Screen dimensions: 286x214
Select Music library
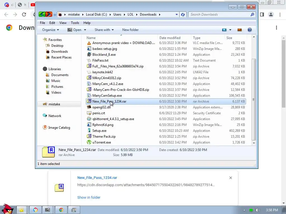click(x=56, y=81)
